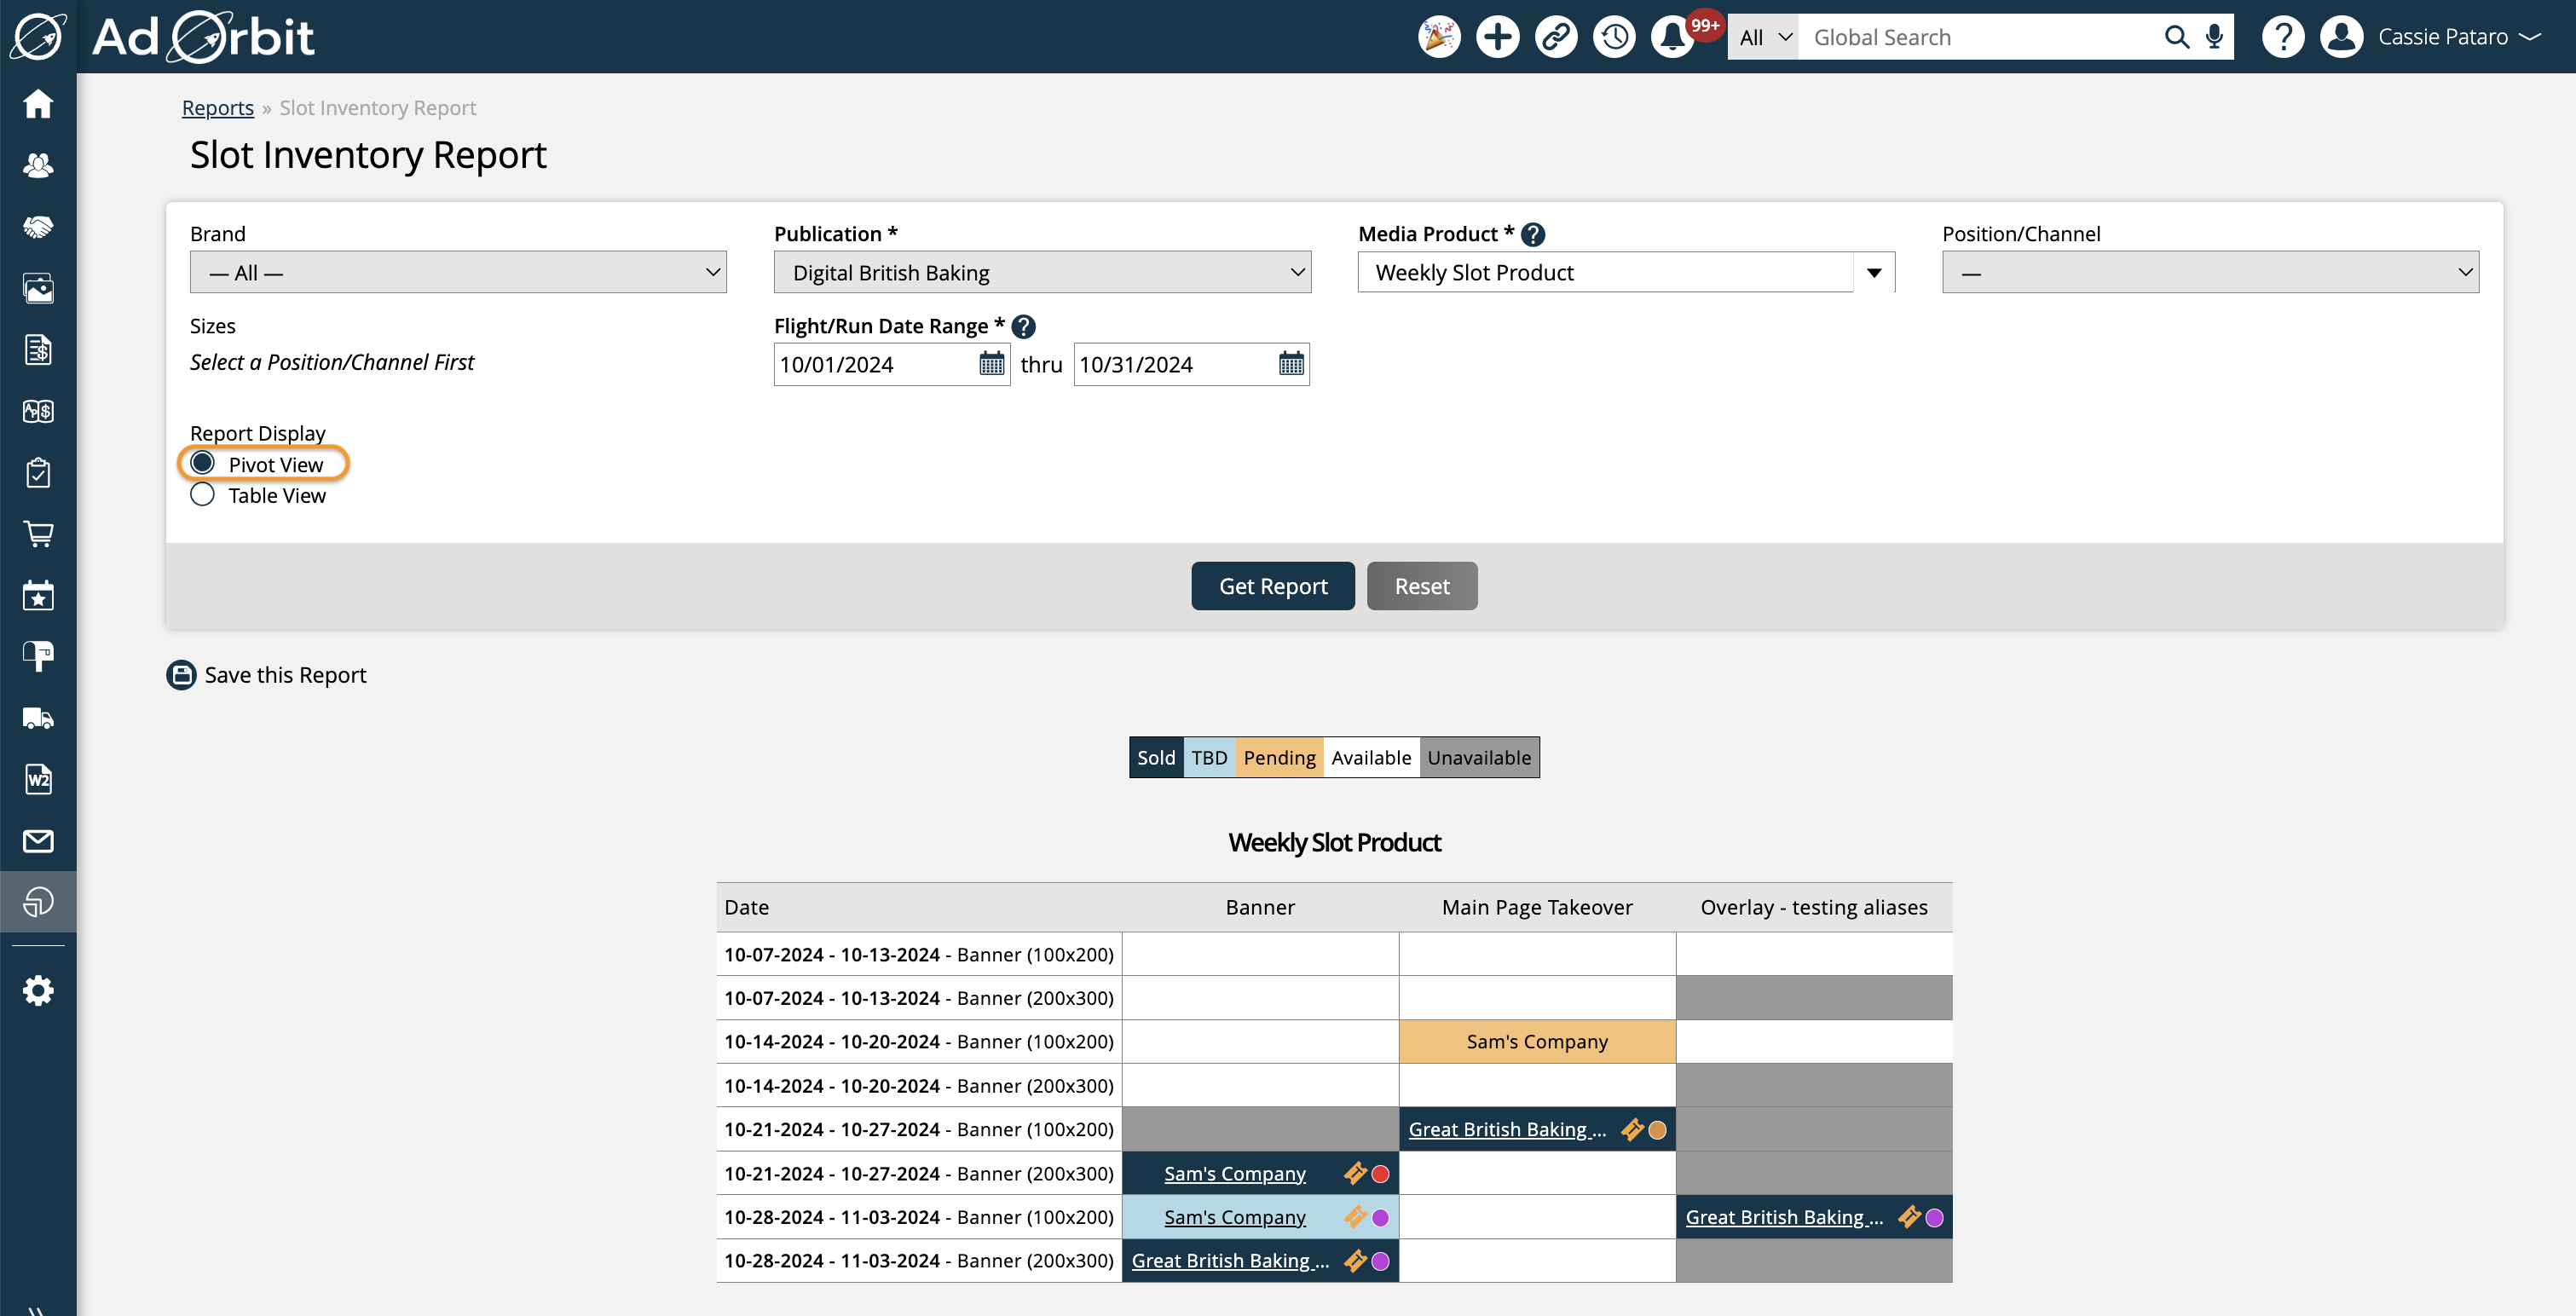The width and height of the screenshot is (2576, 1316).
Task: Select the Pivot View radio button
Action: click(x=203, y=463)
